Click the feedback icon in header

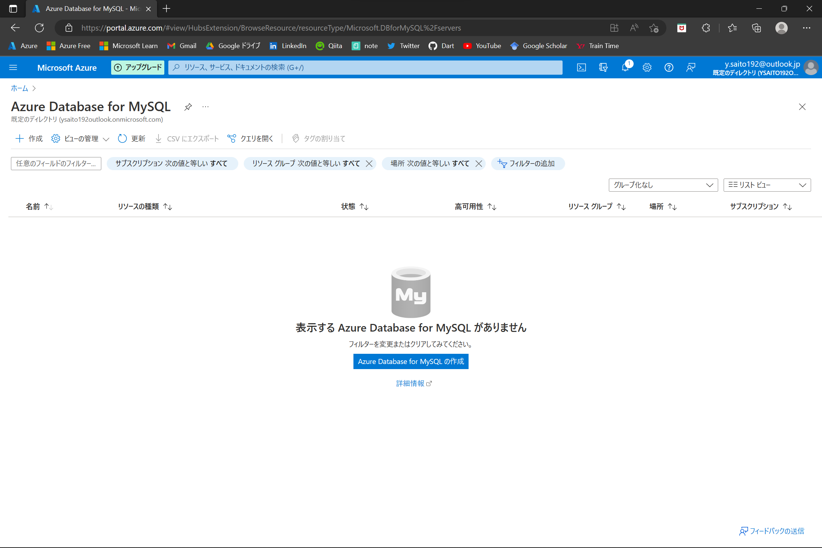(691, 67)
